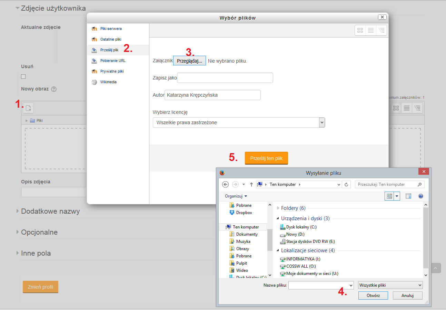
Task: Click Back arrow in Wysyłanie pliku dialog
Action: (226, 184)
